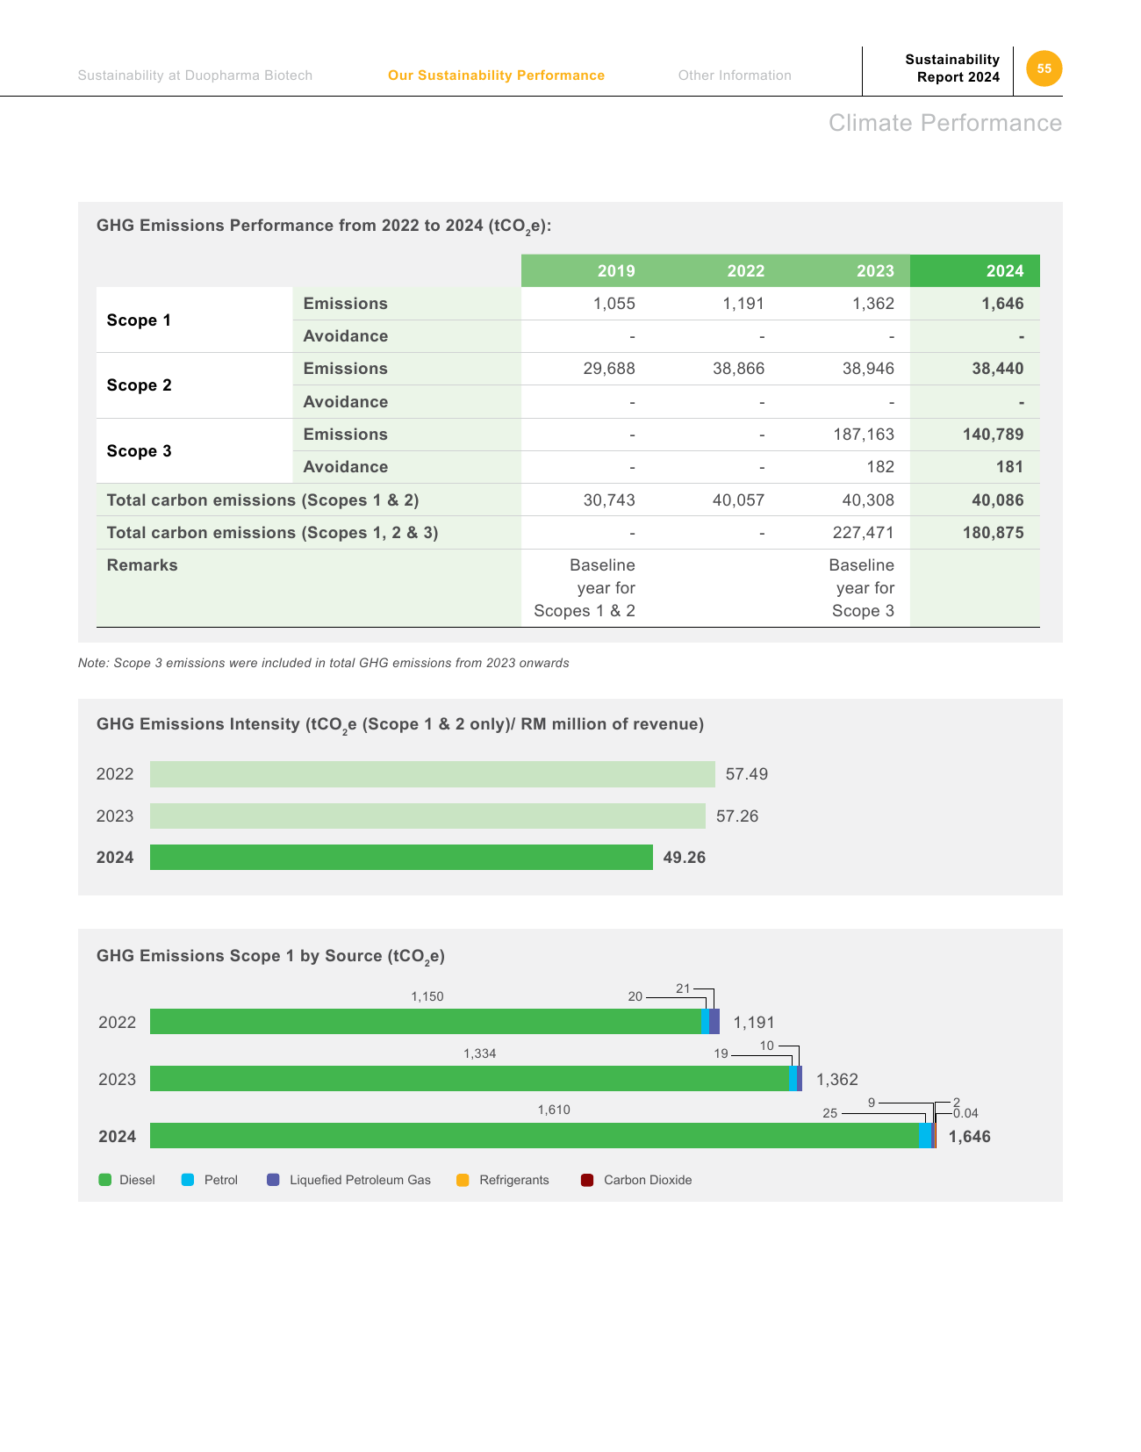Click the intensity value 57.49

[747, 774]
